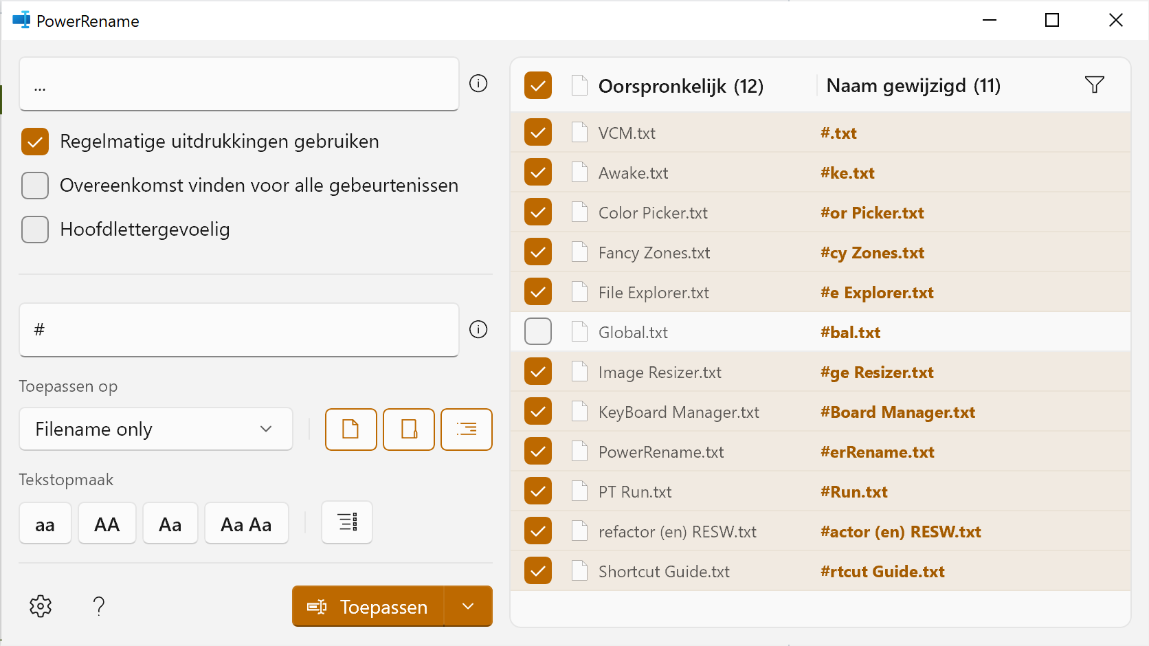Open the "Filename only" dropdown
The image size is (1149, 646).
point(155,429)
